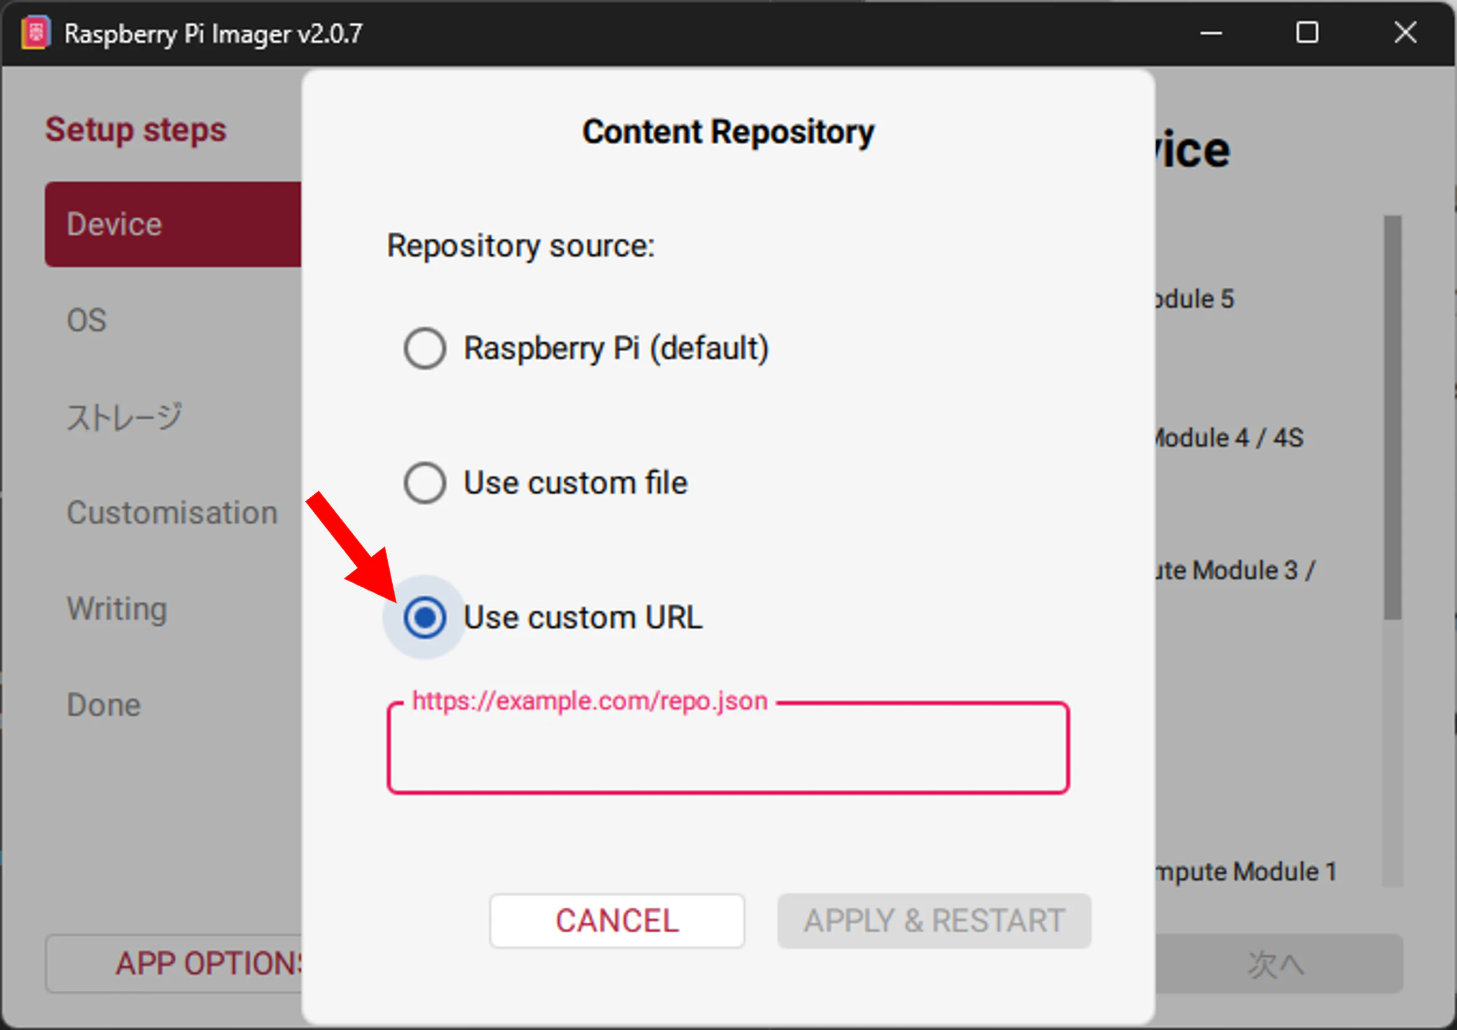This screenshot has height=1030, width=1457.
Task: Select the Compute Module 1 device entry
Action: pos(1246,872)
